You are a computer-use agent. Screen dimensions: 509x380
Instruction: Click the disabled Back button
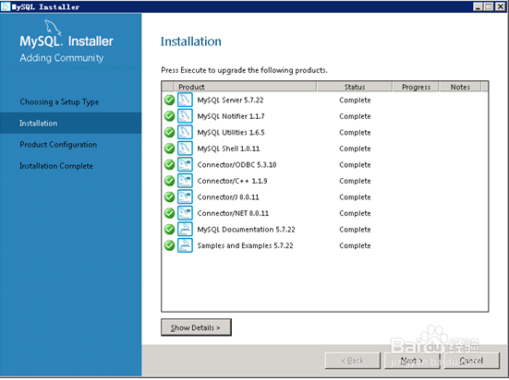point(353,361)
